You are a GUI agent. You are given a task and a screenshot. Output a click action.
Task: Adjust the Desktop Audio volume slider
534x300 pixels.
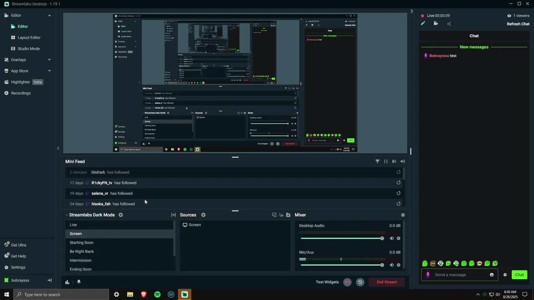click(342, 238)
